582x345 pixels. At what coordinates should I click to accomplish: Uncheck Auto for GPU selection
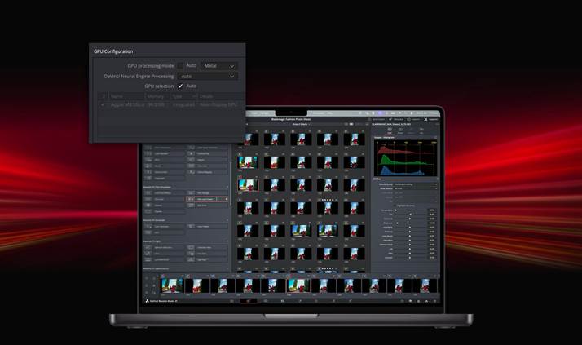[x=181, y=86]
